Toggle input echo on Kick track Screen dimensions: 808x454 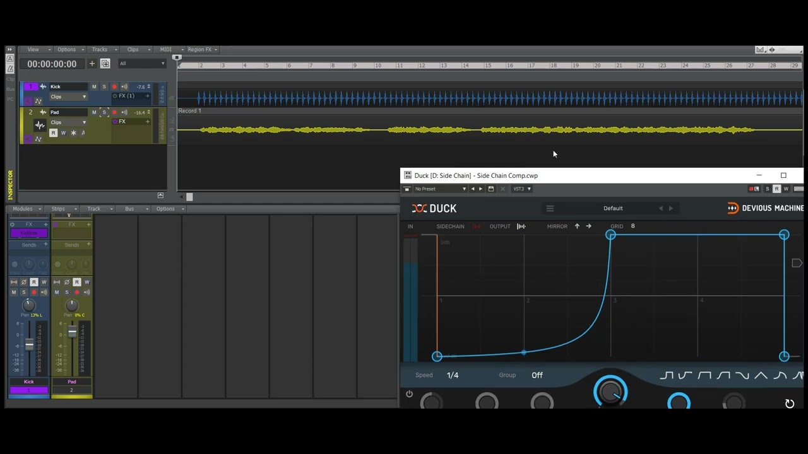click(x=124, y=87)
